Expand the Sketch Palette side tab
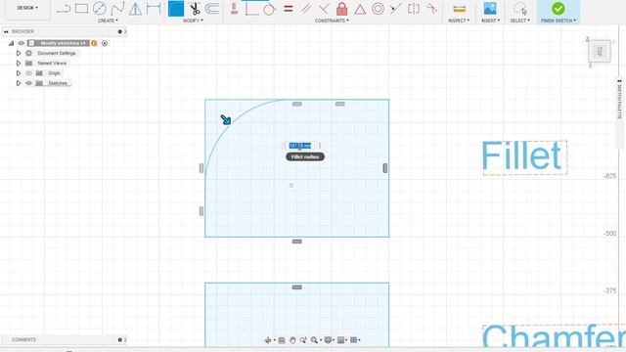Image resolution: width=626 pixels, height=352 pixels. click(619, 100)
